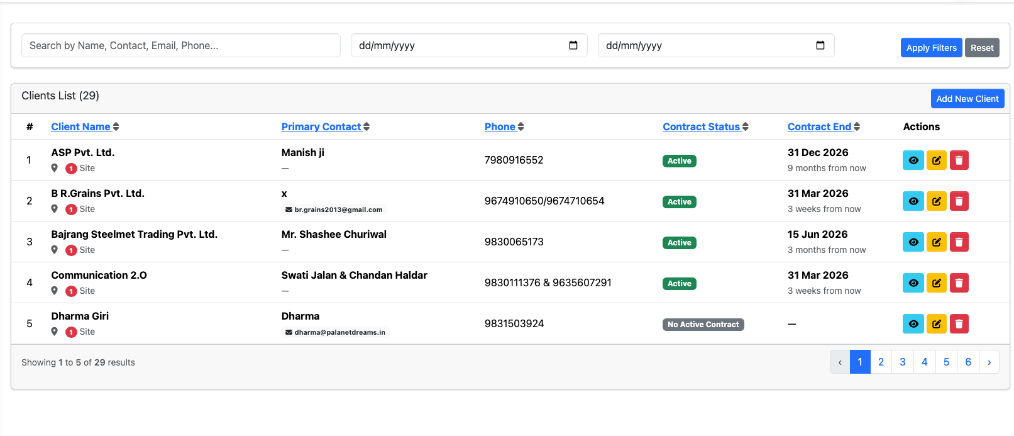Open calendar picker on first date field
Image resolution: width=1014 pixels, height=436 pixels.
[573, 45]
